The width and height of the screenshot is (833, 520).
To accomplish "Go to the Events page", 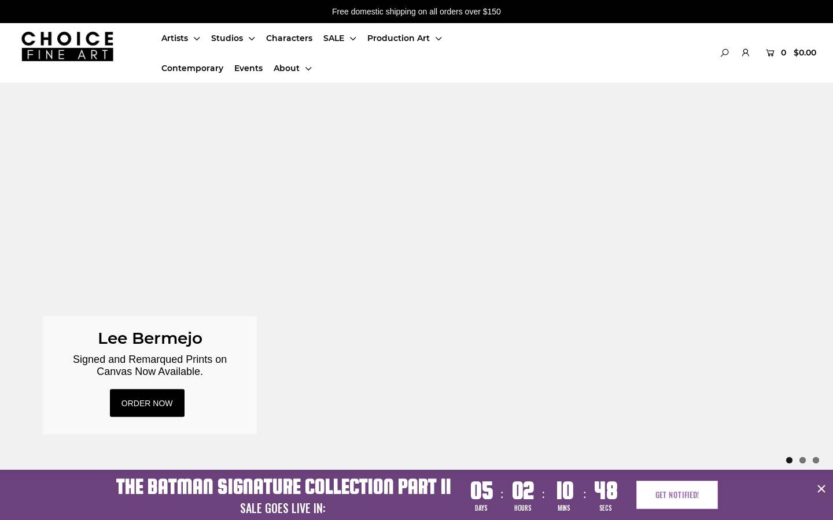I will [248, 68].
